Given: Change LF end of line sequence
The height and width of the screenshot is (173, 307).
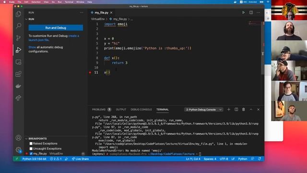Looking at the screenshot, I should [233, 159].
